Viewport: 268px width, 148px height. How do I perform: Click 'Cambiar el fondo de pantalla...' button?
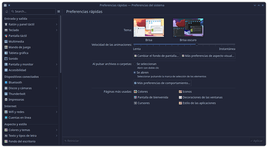[x=157, y=56]
